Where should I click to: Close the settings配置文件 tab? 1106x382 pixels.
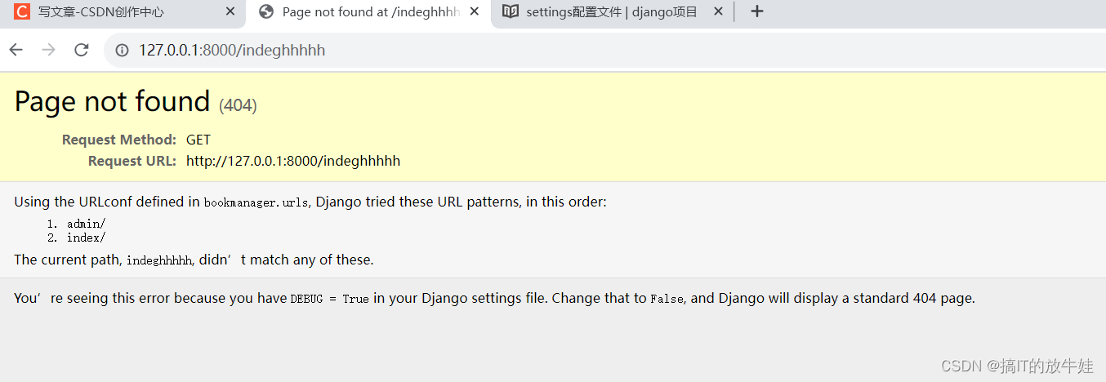(x=718, y=11)
